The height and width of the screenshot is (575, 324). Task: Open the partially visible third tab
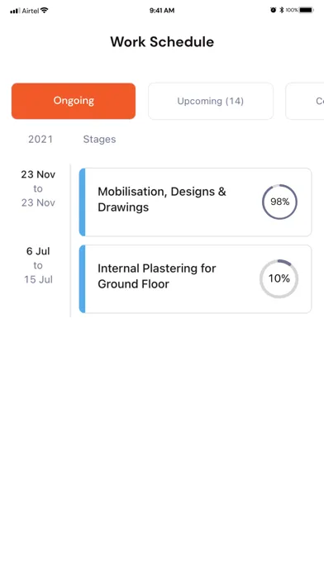(304, 101)
